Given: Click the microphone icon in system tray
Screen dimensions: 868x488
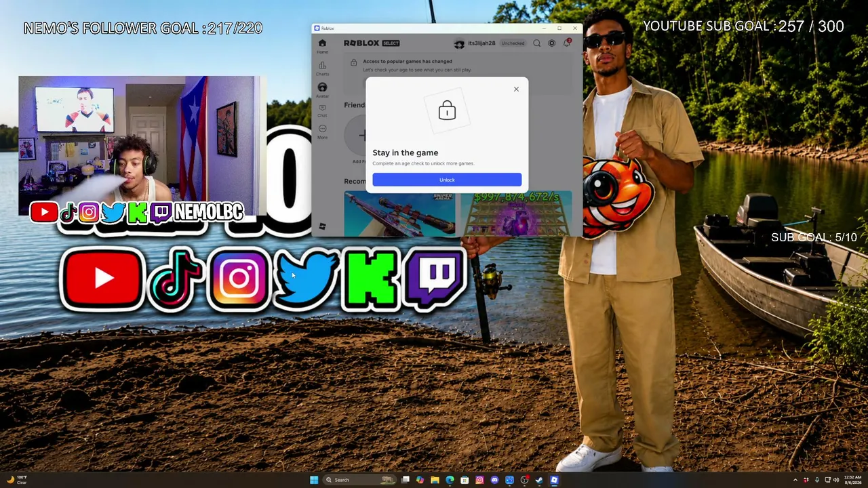Looking at the screenshot, I should (x=817, y=480).
